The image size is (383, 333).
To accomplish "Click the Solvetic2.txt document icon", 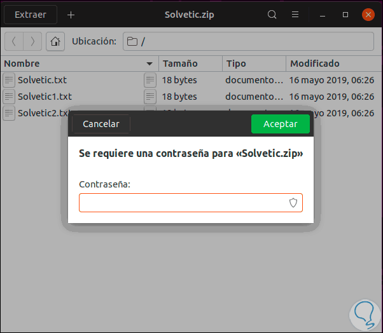I will point(9,113).
